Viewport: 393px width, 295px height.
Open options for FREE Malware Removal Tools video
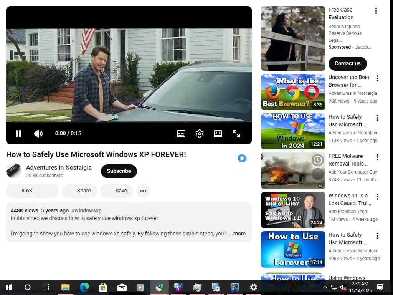[x=378, y=157]
